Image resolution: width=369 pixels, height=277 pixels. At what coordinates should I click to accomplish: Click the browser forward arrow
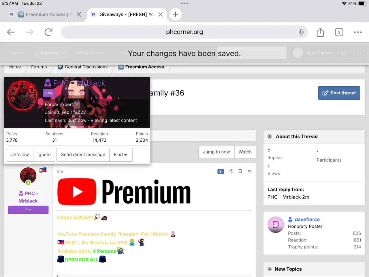29,32
